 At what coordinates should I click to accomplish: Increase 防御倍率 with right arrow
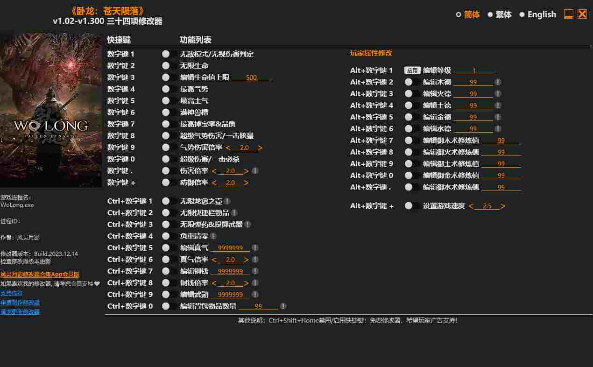pos(246,183)
